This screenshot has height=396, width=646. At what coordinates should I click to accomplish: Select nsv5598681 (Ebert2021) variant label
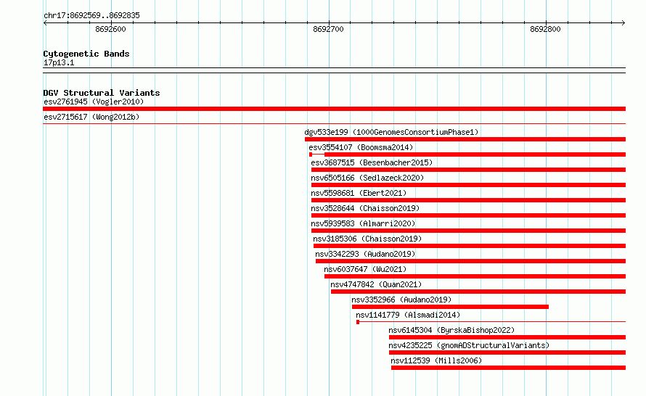pos(359,193)
